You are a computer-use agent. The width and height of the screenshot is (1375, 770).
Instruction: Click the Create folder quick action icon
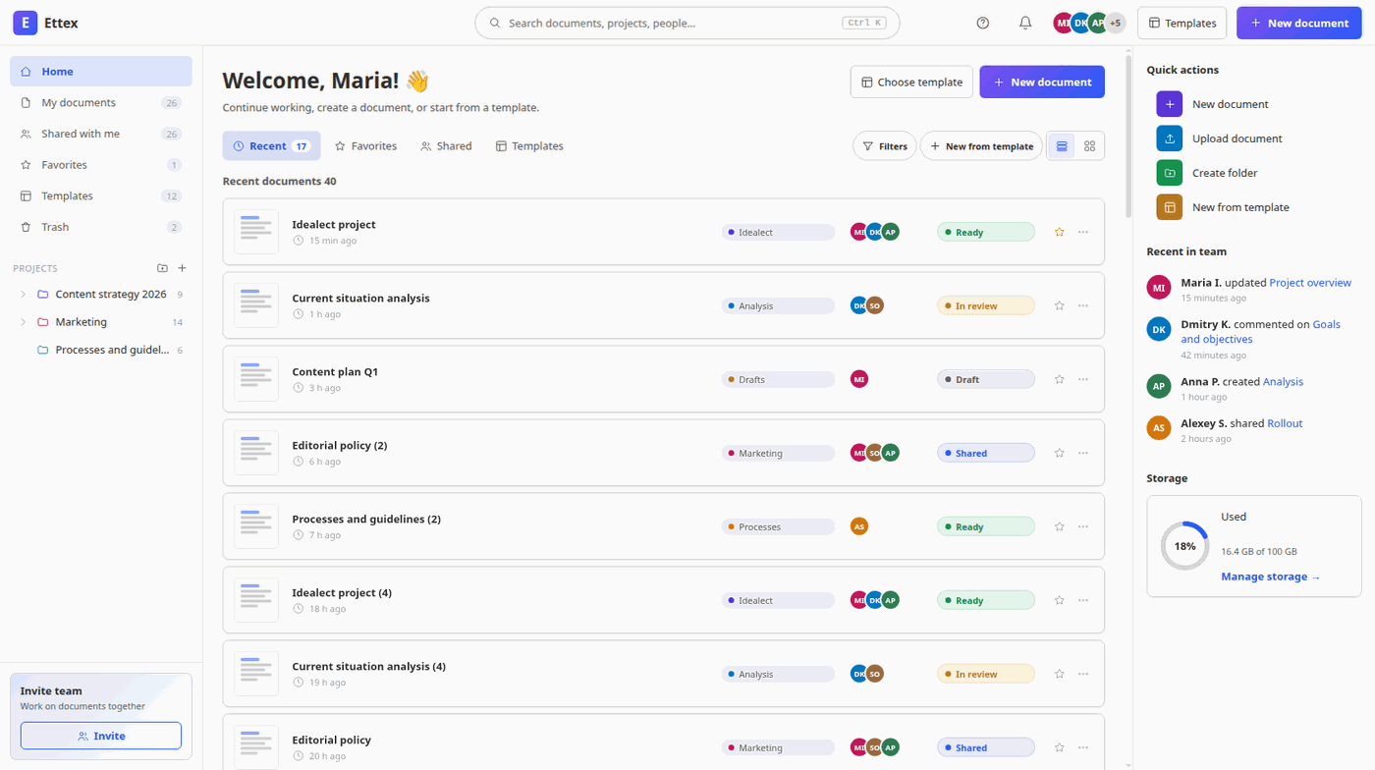coord(1170,173)
